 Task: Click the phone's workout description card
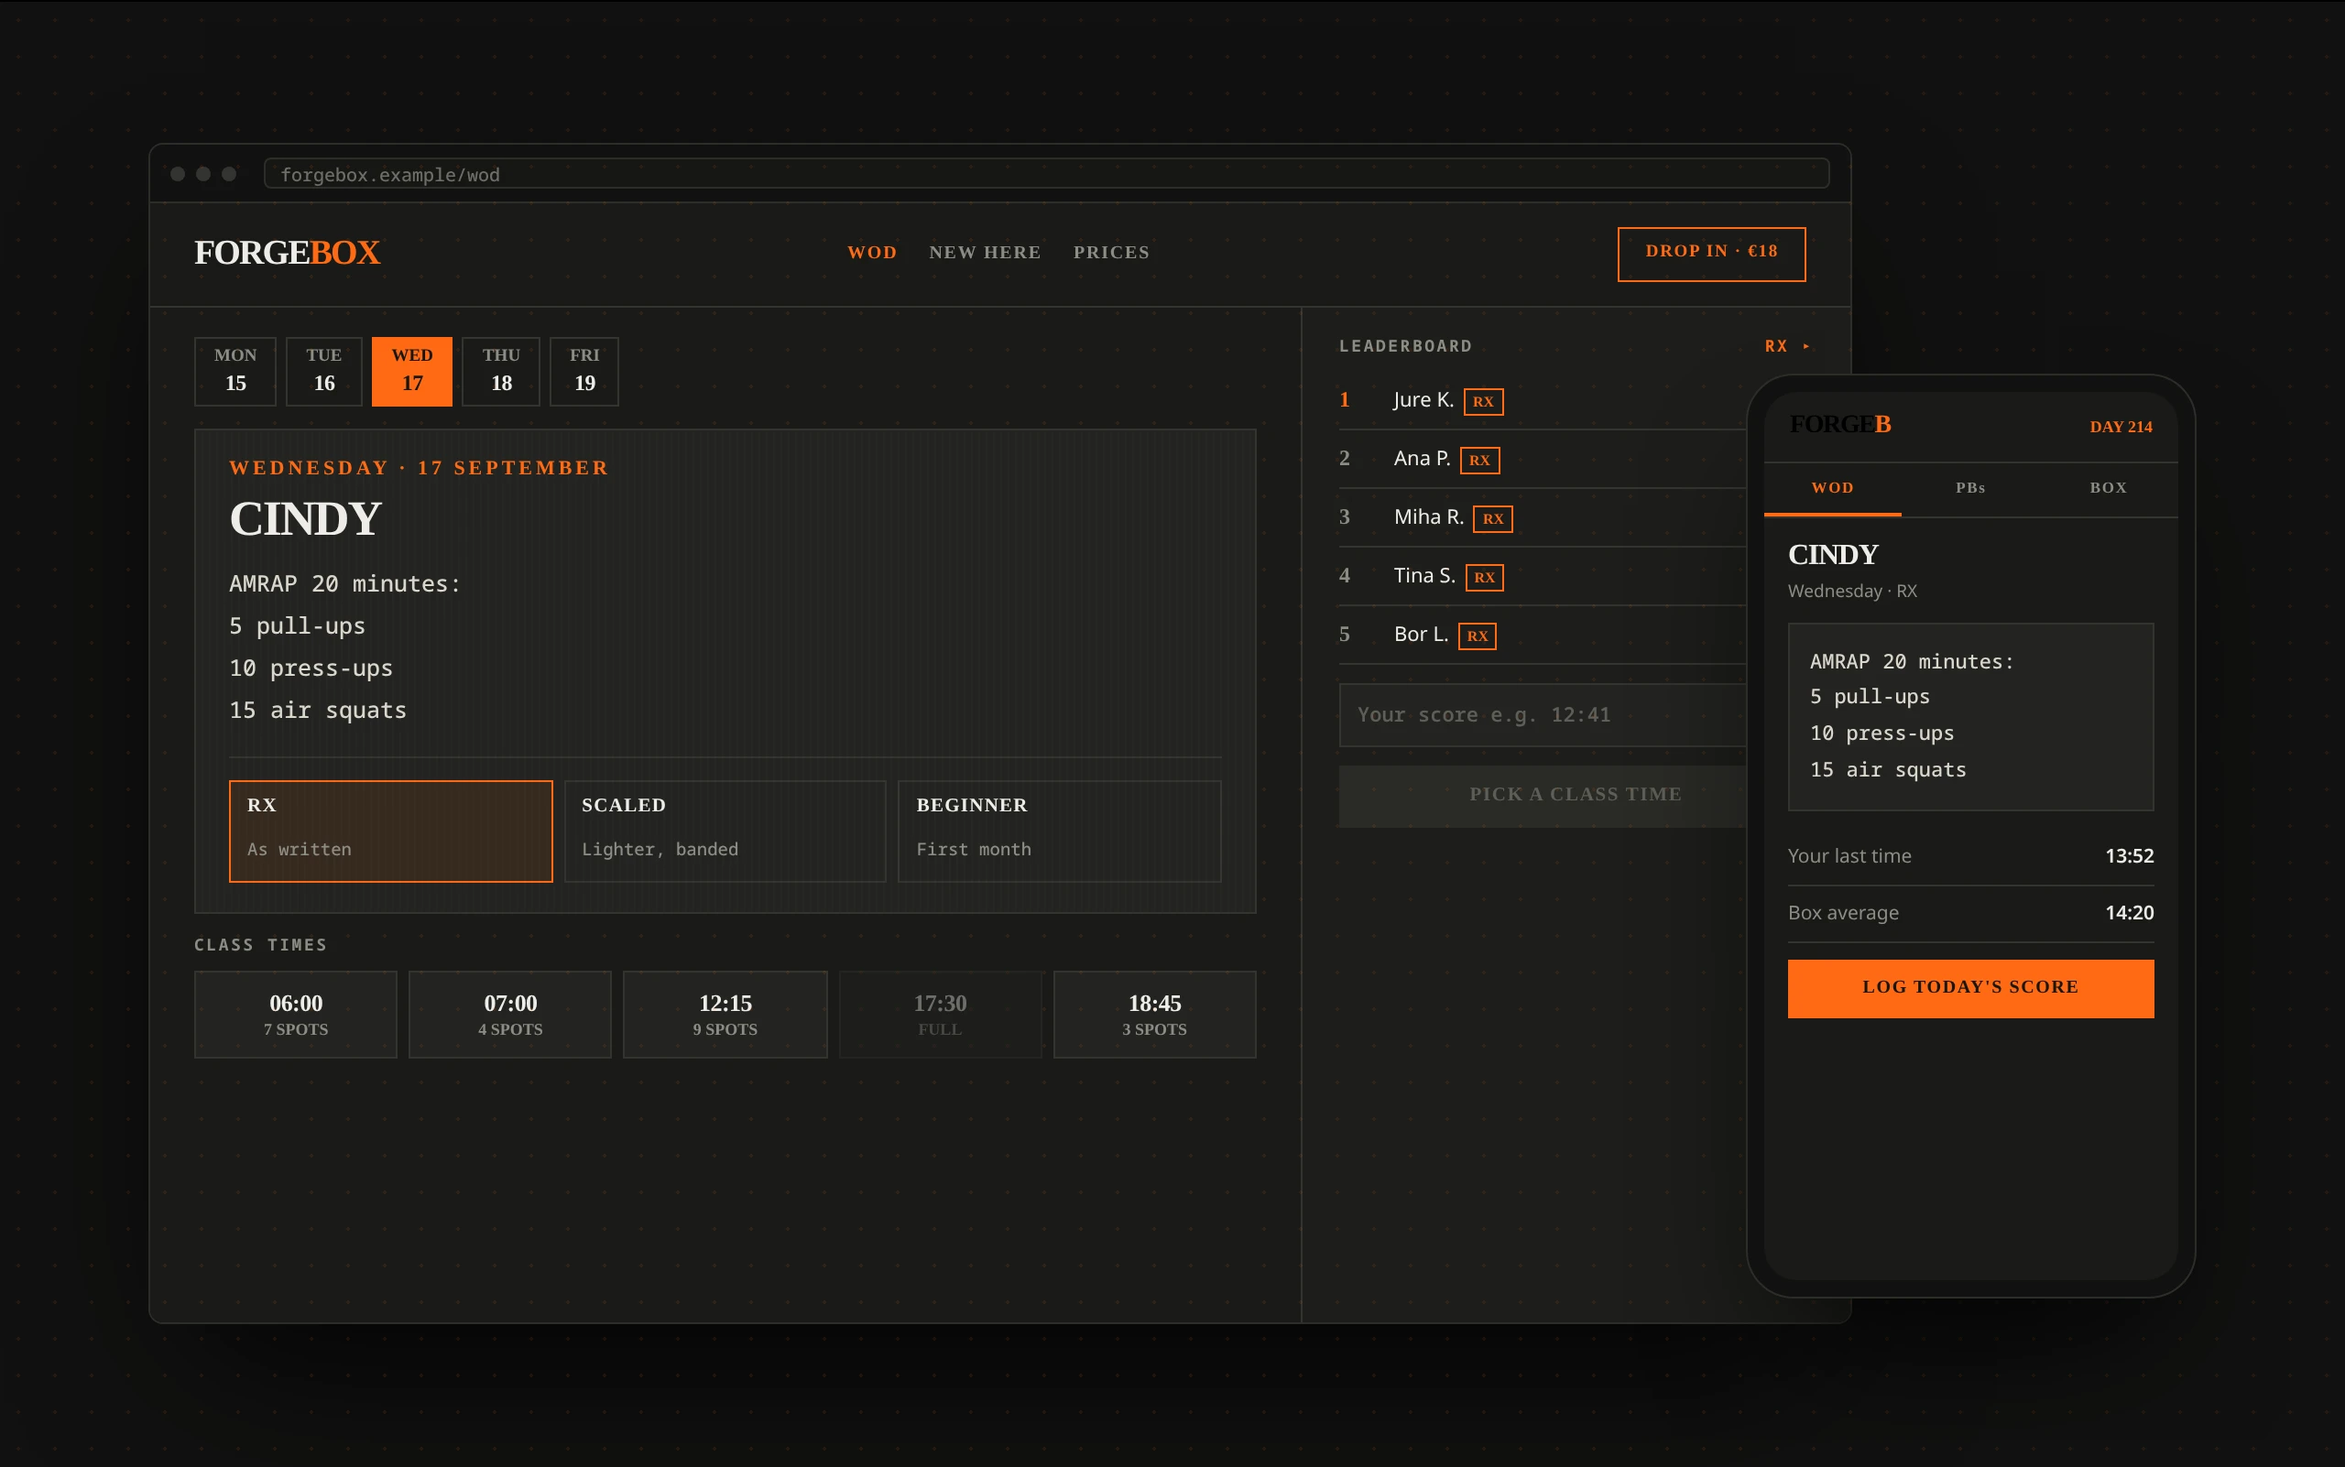click(x=1970, y=716)
